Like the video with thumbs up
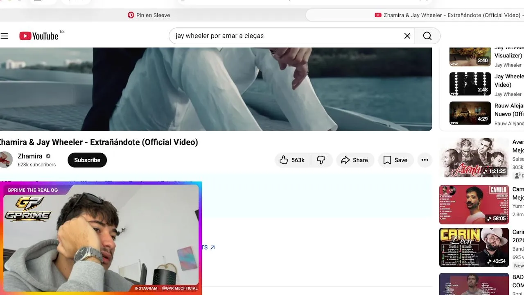524x295 pixels. point(293,160)
